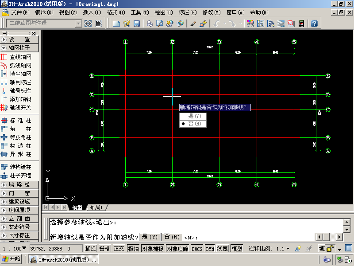Select the 异形柱 irregular column tool
Viewport: 354px width, 266px height.
pyautogui.click(x=16, y=154)
